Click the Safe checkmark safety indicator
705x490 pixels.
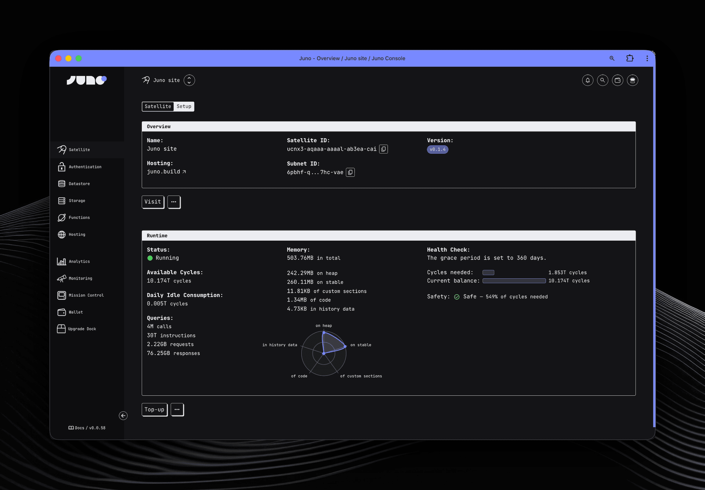click(457, 297)
